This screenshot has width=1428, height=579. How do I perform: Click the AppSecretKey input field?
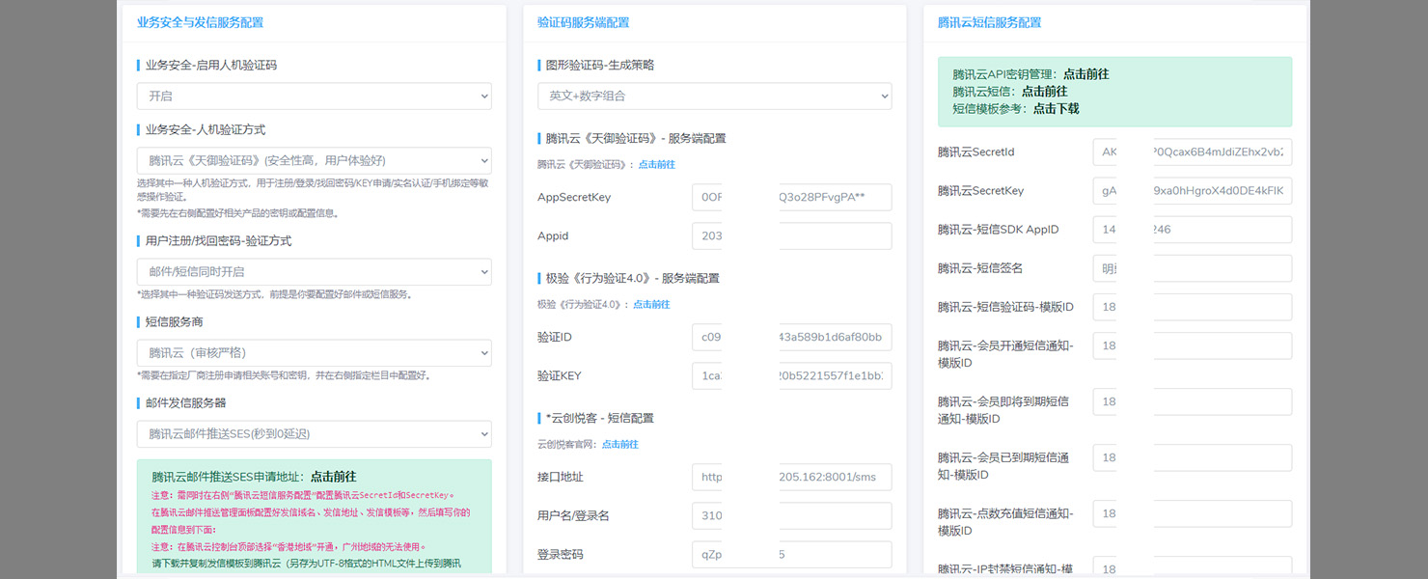pyautogui.click(x=791, y=198)
